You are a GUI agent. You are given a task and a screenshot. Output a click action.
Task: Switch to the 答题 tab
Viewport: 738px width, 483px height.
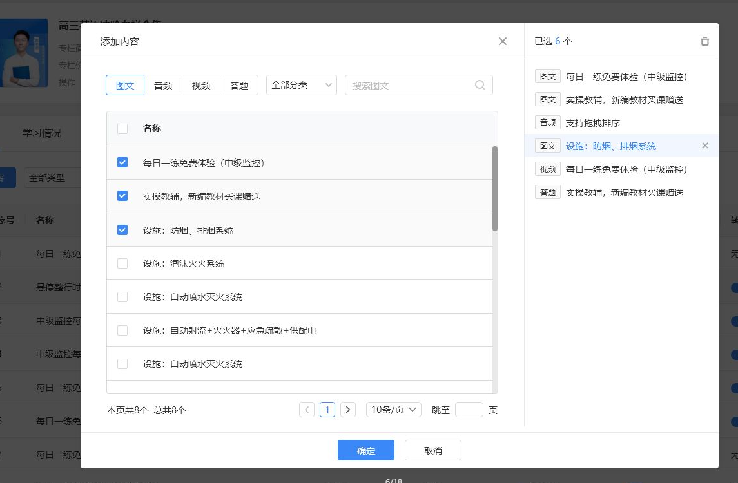coord(239,85)
